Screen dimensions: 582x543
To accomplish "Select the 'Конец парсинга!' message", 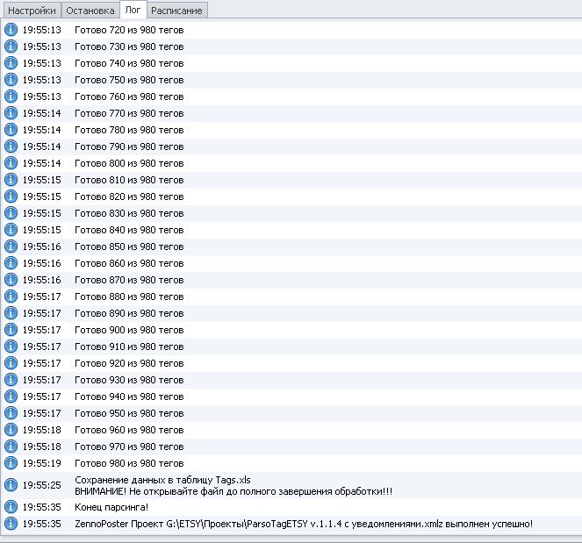I will [111, 507].
